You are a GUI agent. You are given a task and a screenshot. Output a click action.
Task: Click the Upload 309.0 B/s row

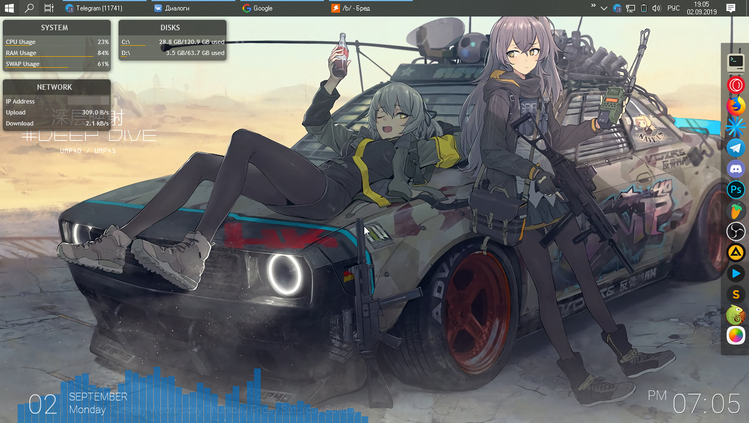point(57,112)
